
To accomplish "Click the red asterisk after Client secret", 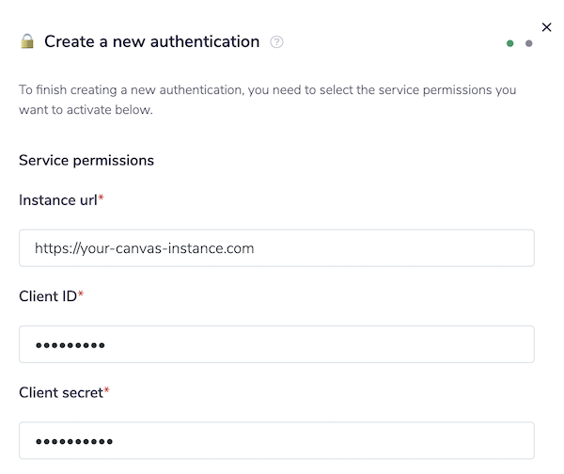I will 106,391.
